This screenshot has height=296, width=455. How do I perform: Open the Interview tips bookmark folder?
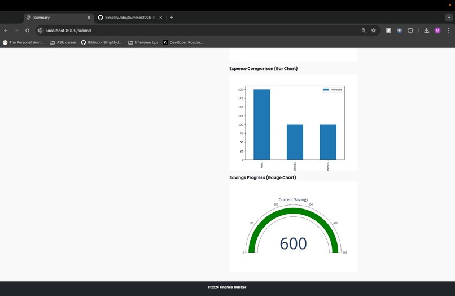tap(143, 42)
